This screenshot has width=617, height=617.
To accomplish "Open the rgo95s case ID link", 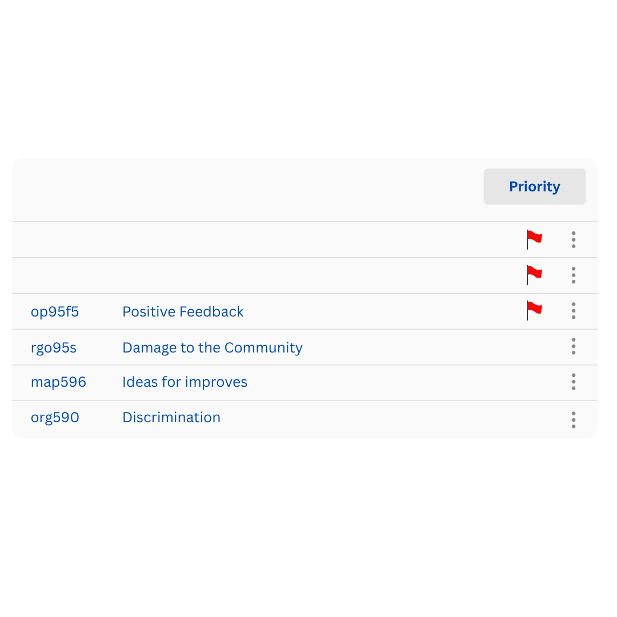I will [54, 348].
